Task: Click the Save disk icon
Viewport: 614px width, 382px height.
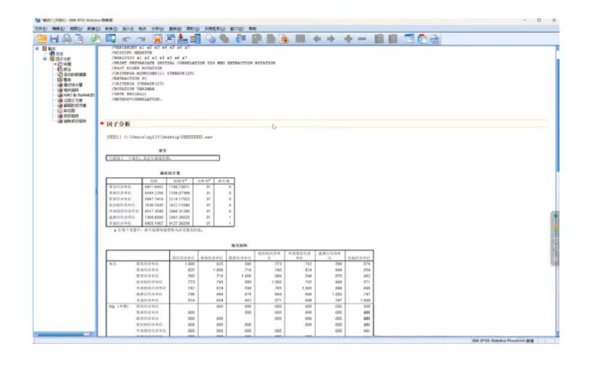Action: pos(54,39)
